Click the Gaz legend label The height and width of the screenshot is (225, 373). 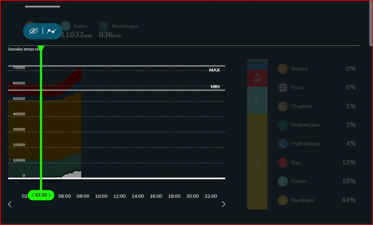pos(296,162)
